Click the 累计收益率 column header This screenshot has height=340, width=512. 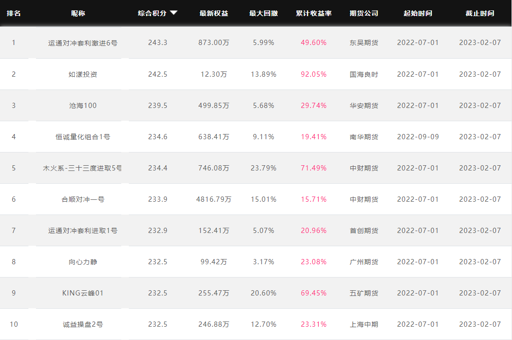tap(314, 13)
